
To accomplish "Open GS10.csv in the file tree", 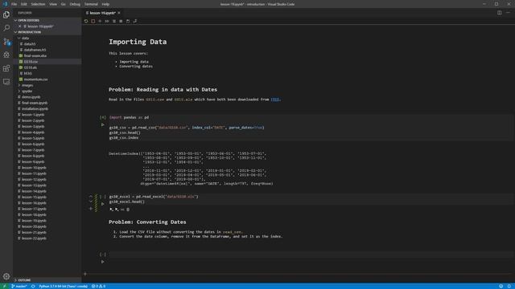I will 47,62.
